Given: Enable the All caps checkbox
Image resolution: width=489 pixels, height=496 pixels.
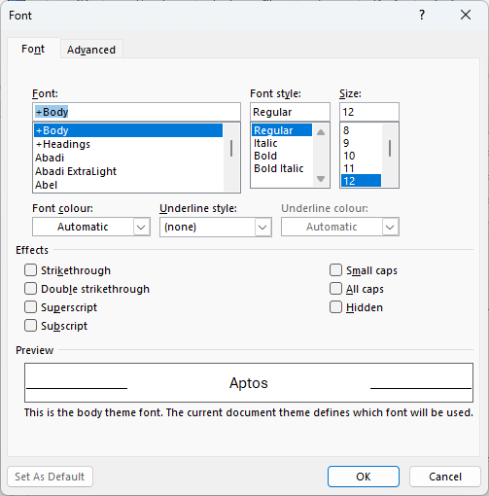Looking at the screenshot, I should (335, 289).
